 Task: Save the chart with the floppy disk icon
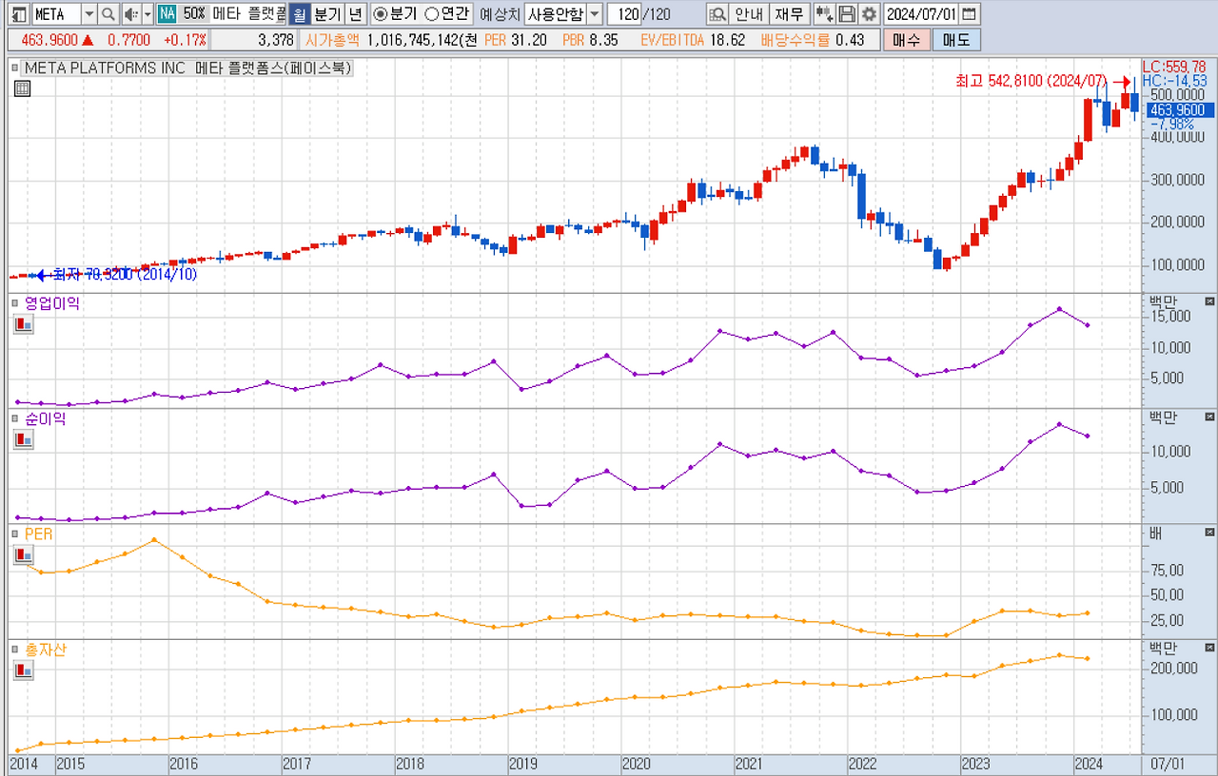pyautogui.click(x=847, y=14)
